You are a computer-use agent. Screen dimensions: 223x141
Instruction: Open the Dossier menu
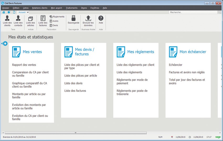point(6,8)
